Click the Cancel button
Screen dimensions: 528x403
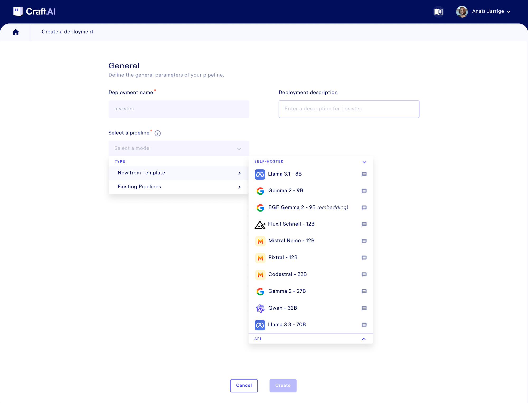(x=244, y=386)
